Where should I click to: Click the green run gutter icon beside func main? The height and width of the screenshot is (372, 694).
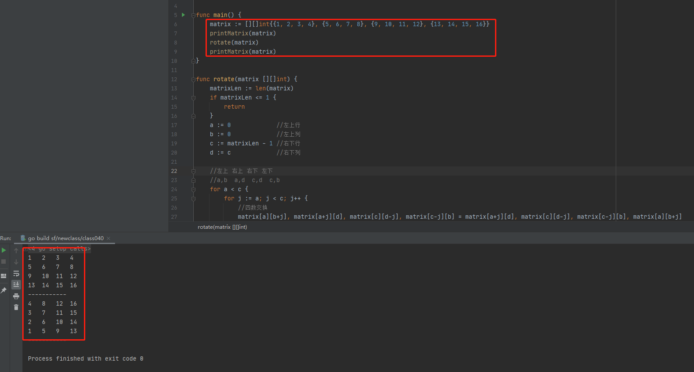[x=183, y=15]
